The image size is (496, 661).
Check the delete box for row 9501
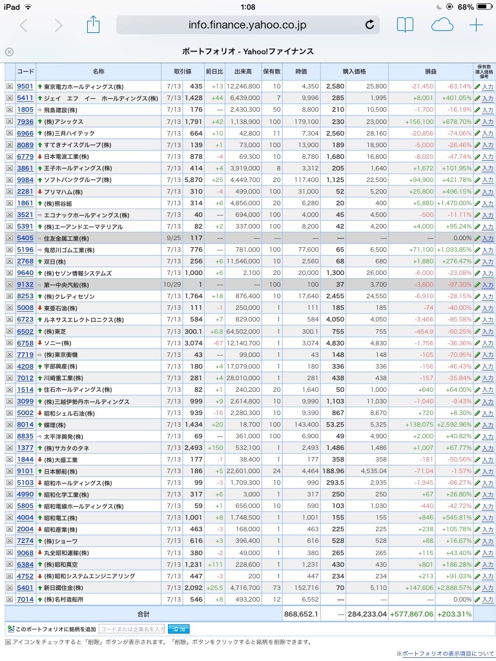coord(9,86)
